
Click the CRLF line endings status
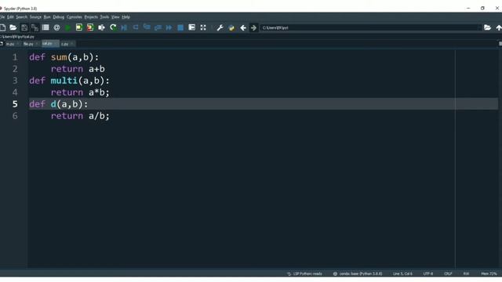pyautogui.click(x=448, y=273)
